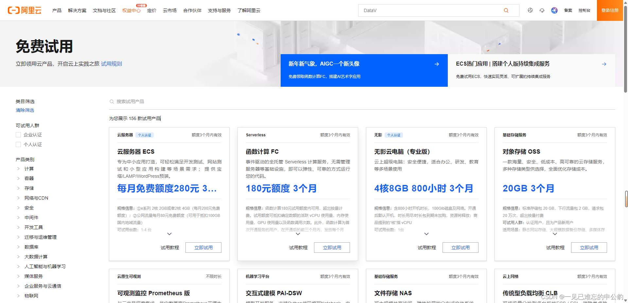Expand 对象存储 OSS card details chevron
Screen dimensions: 628x303
(x=555, y=234)
